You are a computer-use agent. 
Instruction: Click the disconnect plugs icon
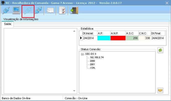[x=38, y=10]
